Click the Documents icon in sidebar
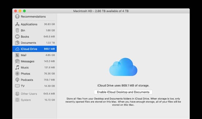 [x=17, y=43]
